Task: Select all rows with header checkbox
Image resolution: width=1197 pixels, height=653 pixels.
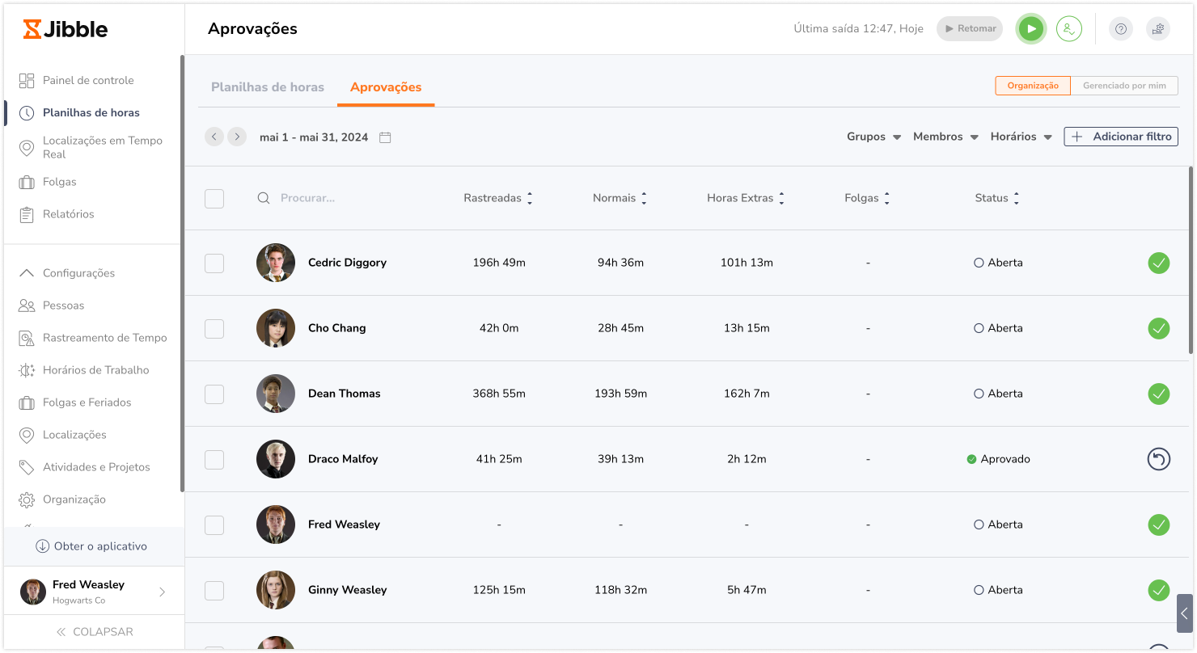Action: [x=214, y=198]
